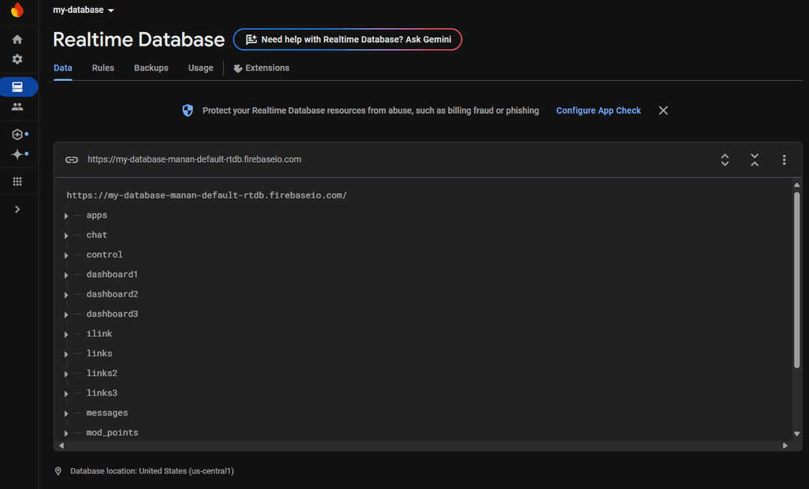This screenshot has width=809, height=489.
Task: Dismiss the App Check banner
Action: [x=664, y=110]
